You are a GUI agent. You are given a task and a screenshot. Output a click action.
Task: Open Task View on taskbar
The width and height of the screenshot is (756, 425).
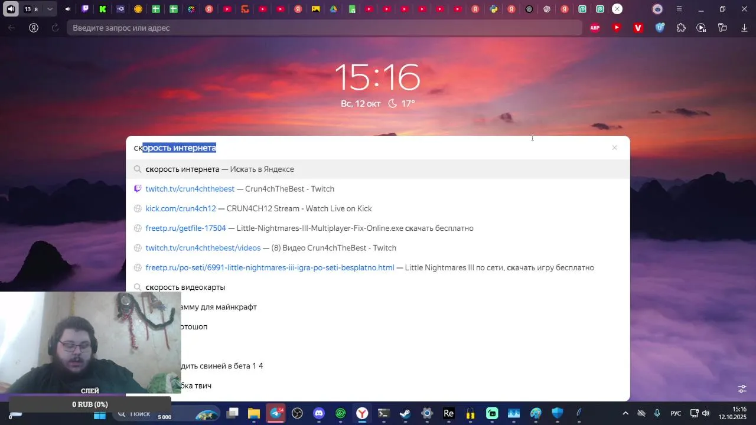pyautogui.click(x=233, y=413)
